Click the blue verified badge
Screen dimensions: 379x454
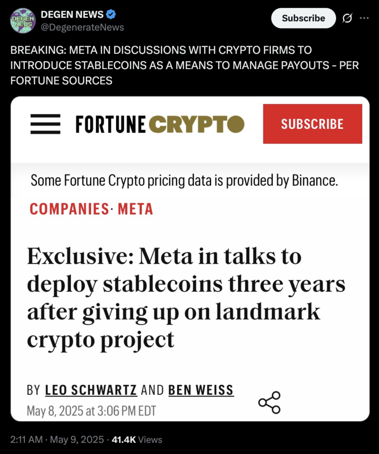coord(111,14)
